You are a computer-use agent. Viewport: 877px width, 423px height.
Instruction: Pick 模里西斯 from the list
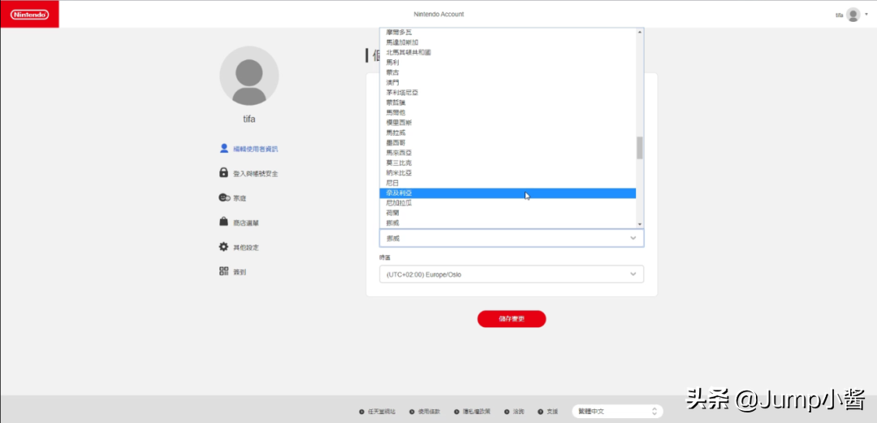508,123
